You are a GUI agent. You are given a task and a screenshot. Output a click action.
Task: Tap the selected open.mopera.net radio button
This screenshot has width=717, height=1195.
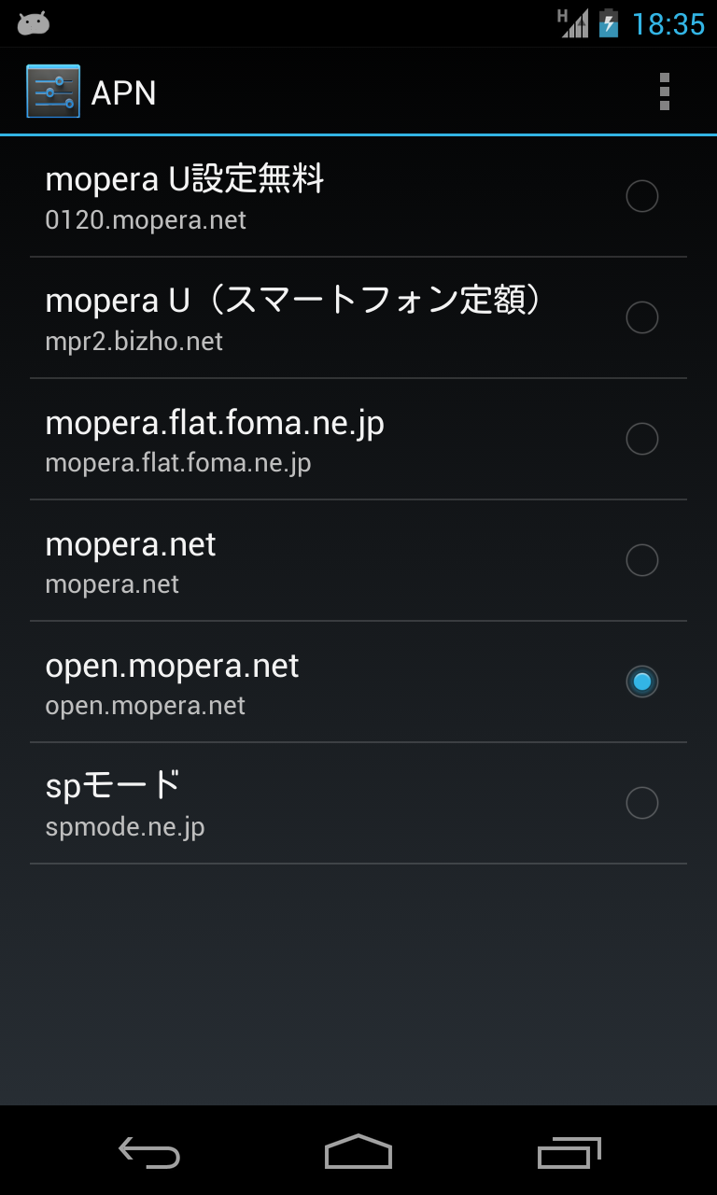(x=641, y=682)
